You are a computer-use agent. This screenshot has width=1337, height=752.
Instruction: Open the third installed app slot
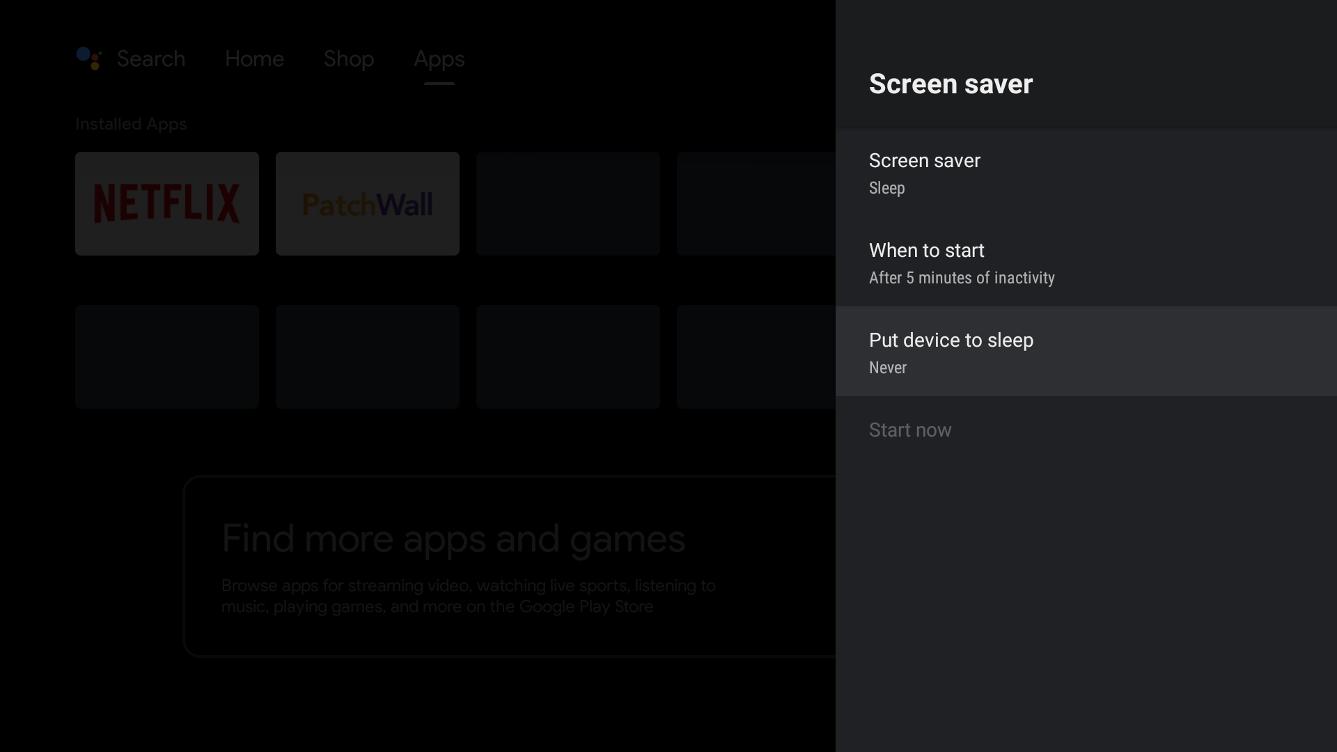[x=568, y=203]
